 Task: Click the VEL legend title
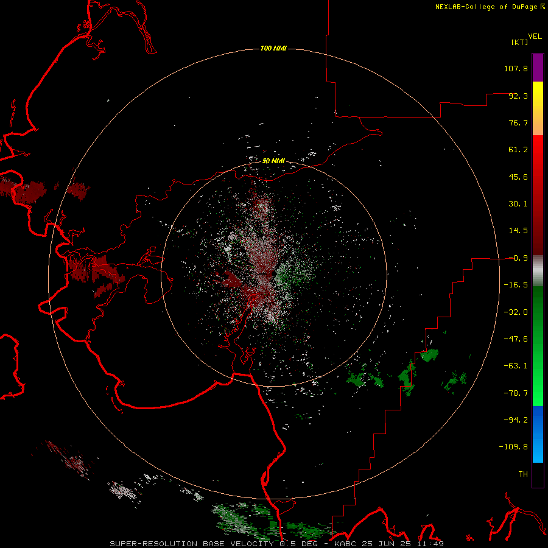tap(535, 37)
